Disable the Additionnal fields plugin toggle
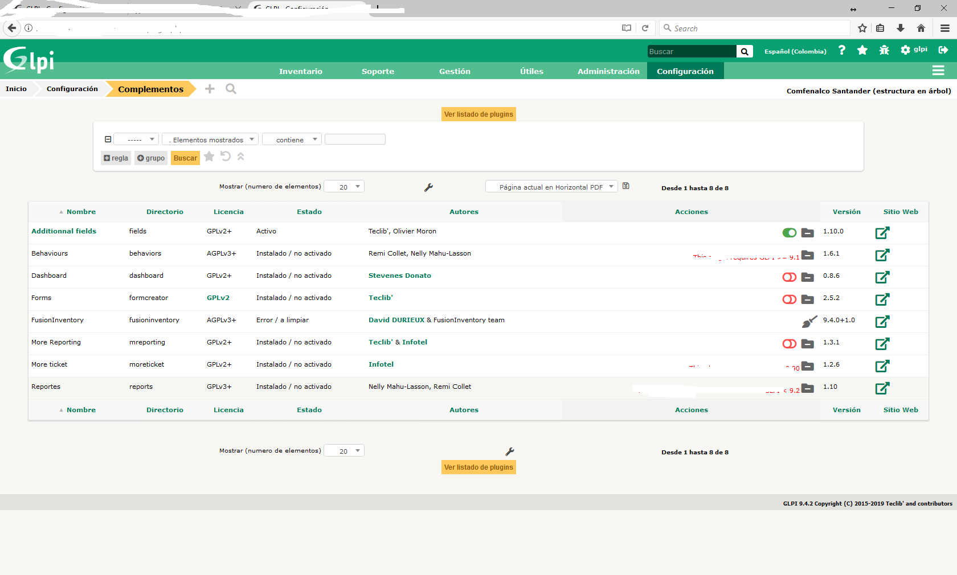Image resolution: width=957 pixels, height=575 pixels. coord(789,233)
